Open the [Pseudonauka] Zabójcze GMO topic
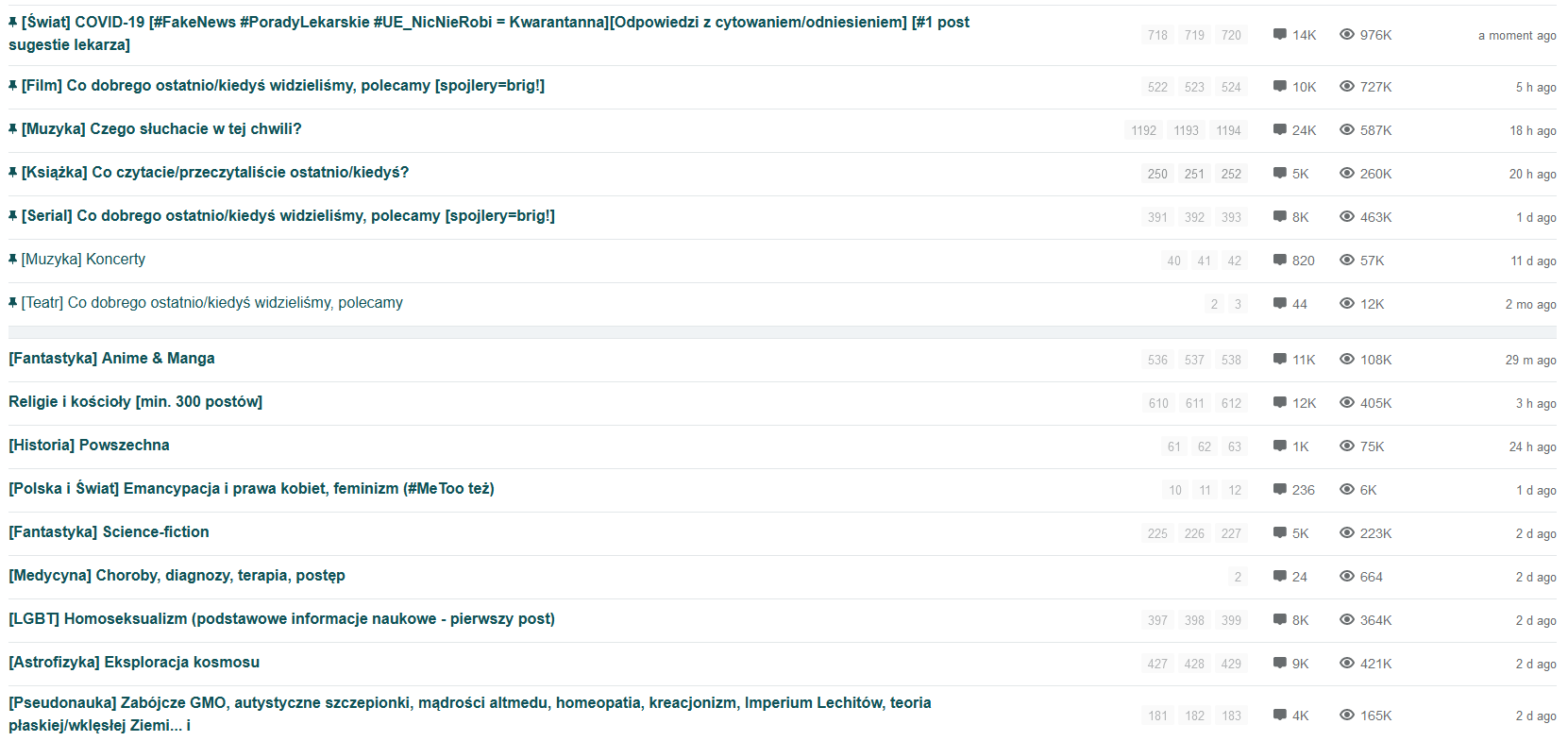1568x741 pixels. click(470, 714)
